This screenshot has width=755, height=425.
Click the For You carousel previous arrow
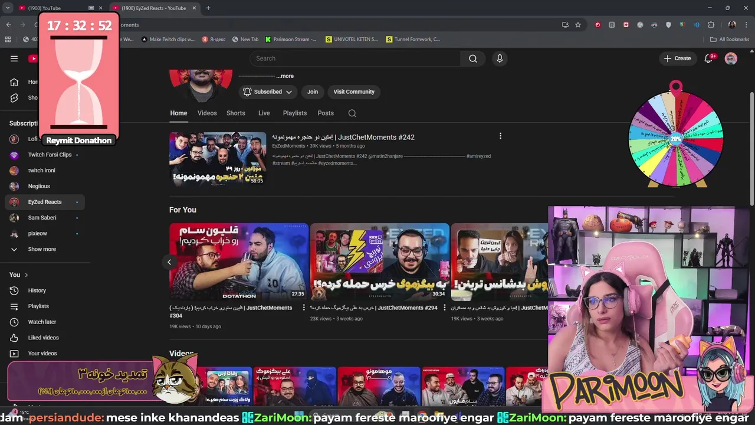(169, 262)
